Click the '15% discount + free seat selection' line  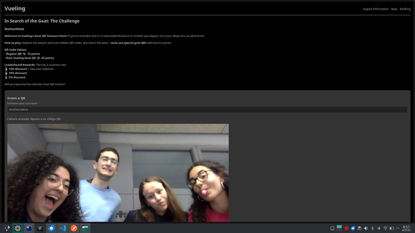29,69
